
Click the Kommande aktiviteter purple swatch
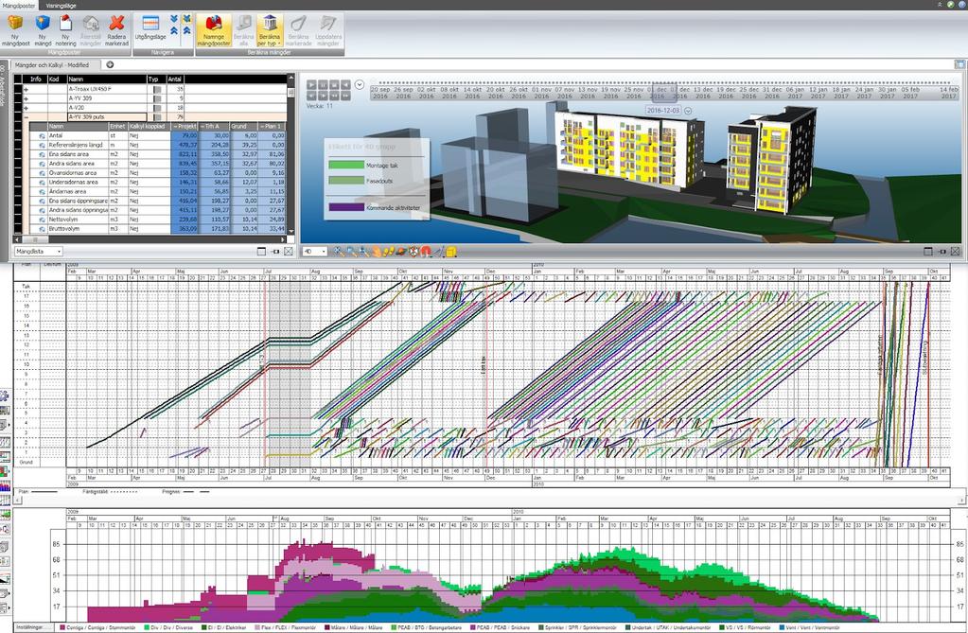[x=345, y=207]
